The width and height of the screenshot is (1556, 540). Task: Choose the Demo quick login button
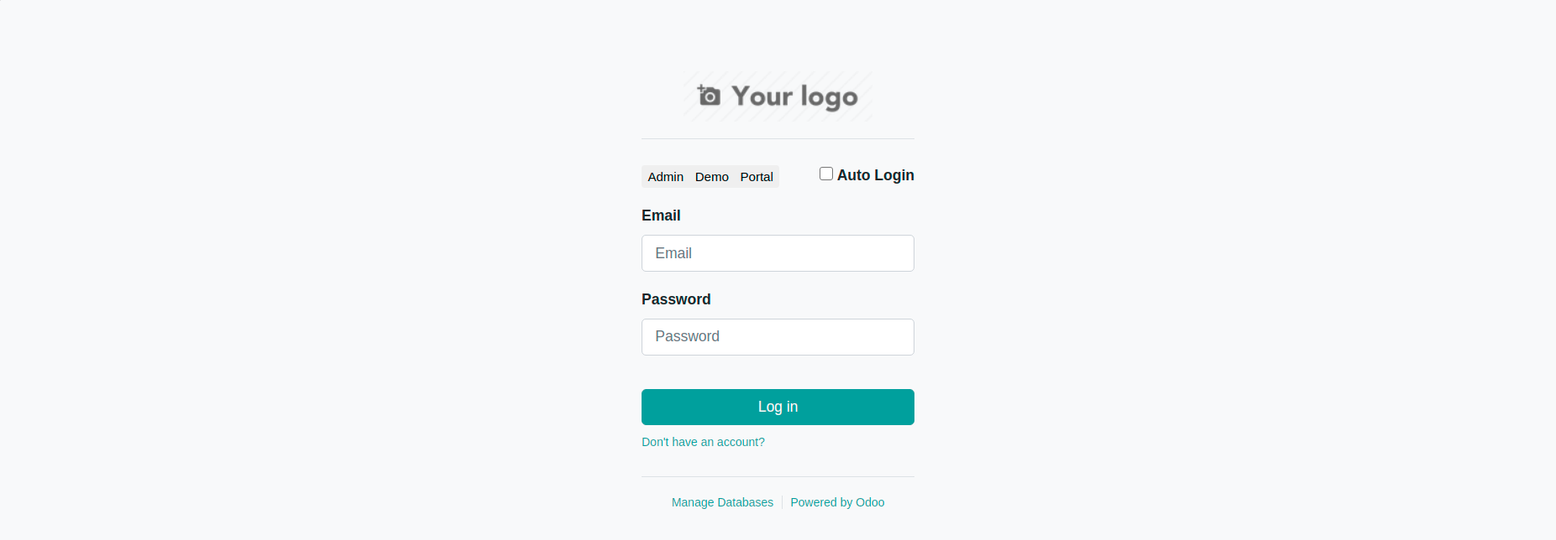pyautogui.click(x=712, y=177)
